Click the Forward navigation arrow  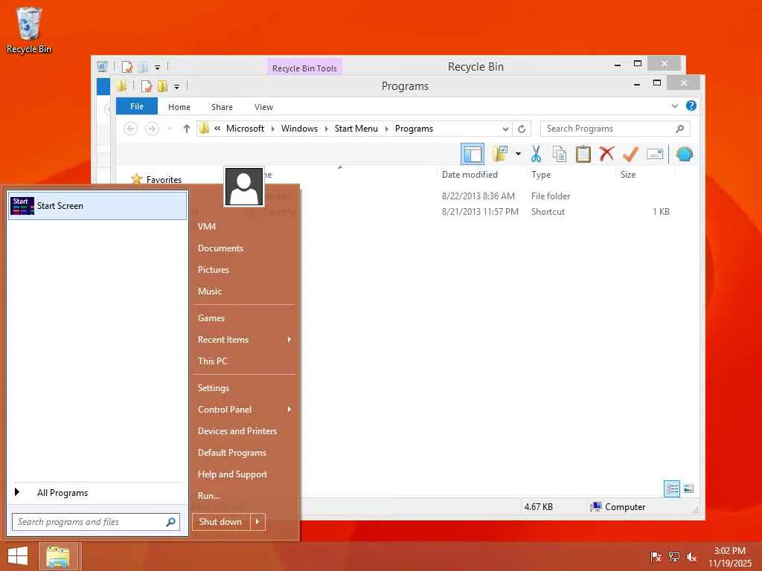pyautogui.click(x=152, y=129)
